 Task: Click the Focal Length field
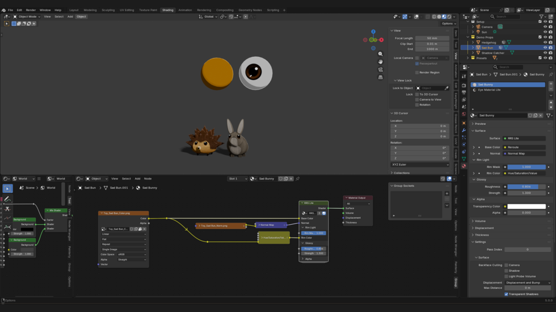(x=432, y=38)
